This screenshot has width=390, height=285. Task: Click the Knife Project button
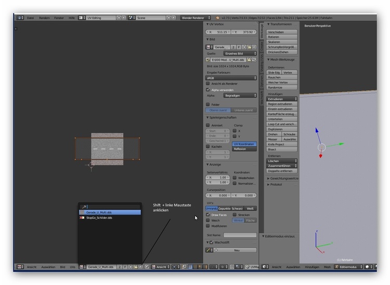click(x=282, y=144)
